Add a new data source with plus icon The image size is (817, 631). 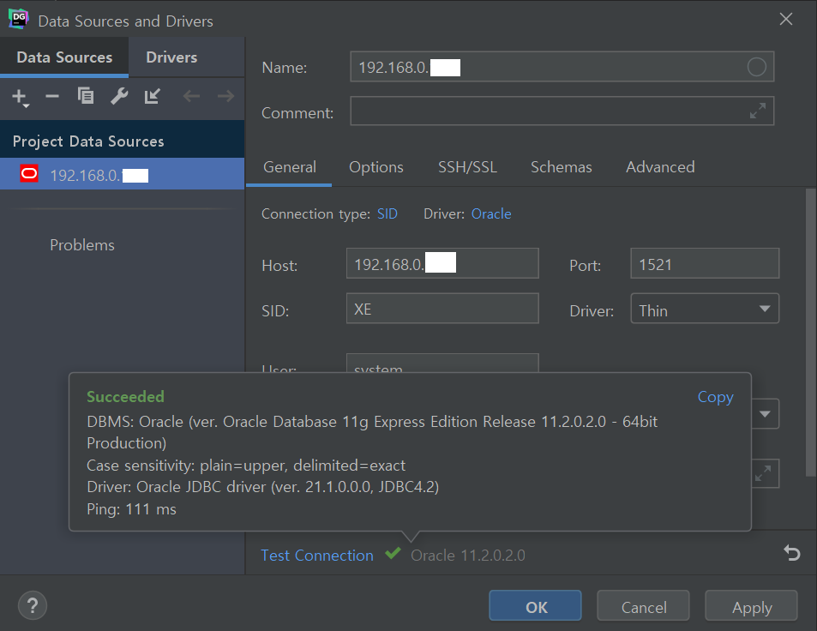coord(20,97)
